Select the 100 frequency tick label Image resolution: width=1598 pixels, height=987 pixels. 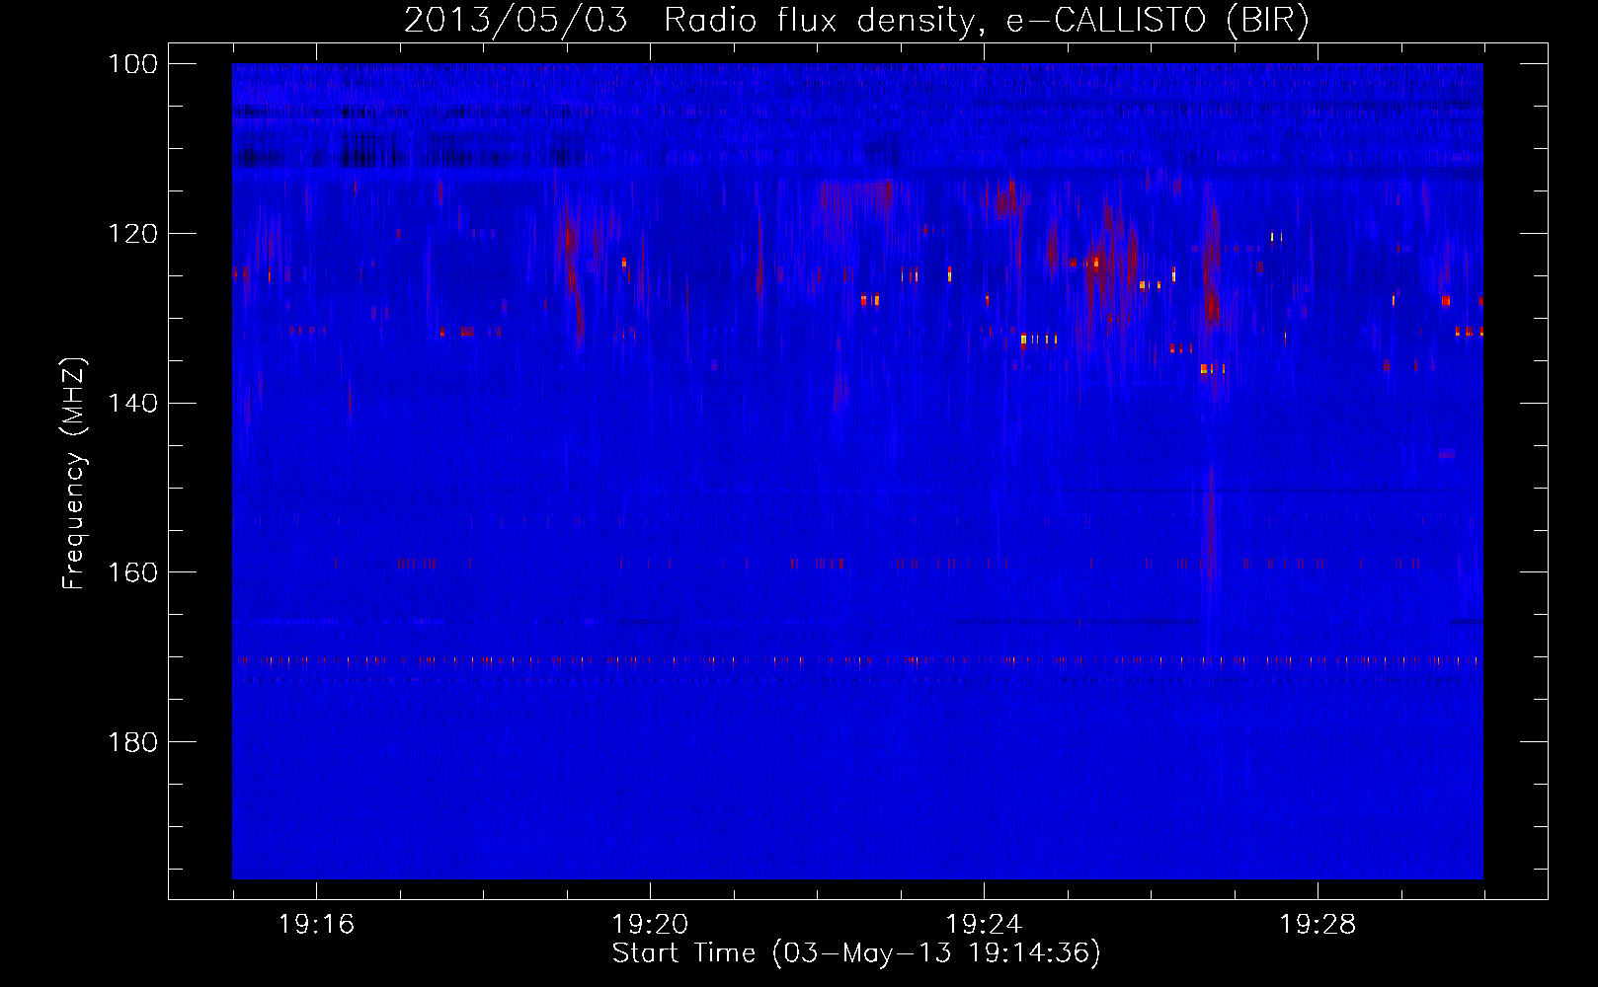coord(131,64)
